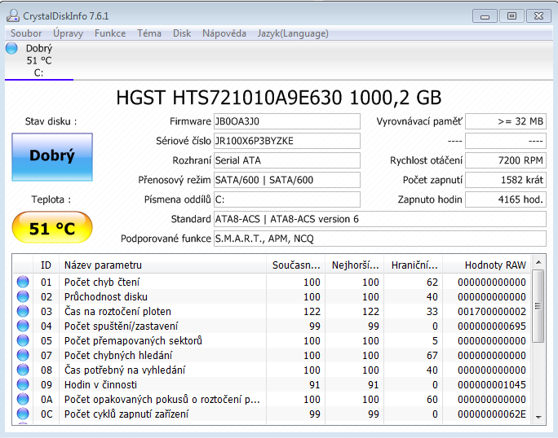Click status icon for Čas na roztočení ploten
Viewport: 558px width, 438px height.
click(x=23, y=312)
